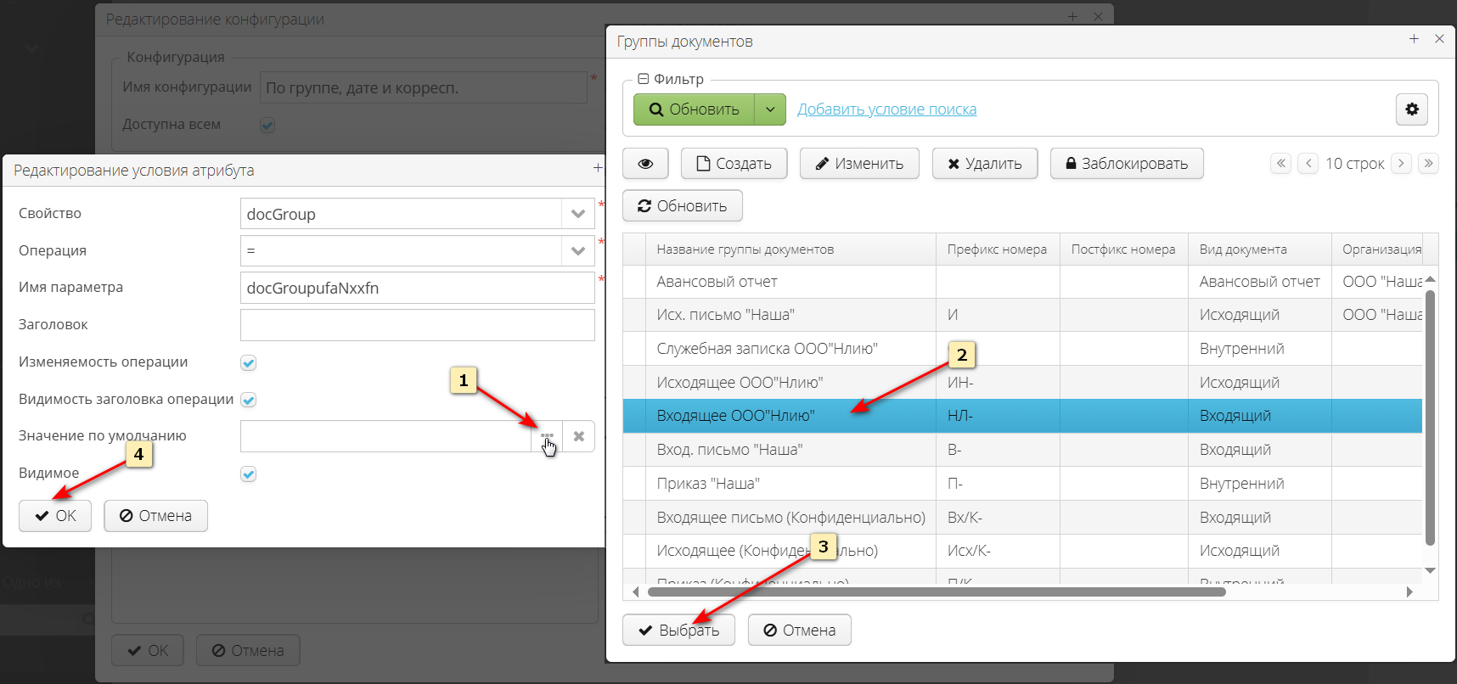This screenshot has width=1457, height=684.
Task: Click the Изменить button
Action: pyautogui.click(x=859, y=164)
